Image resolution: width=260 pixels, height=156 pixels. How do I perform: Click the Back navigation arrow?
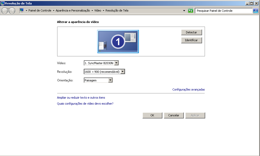click(5, 11)
